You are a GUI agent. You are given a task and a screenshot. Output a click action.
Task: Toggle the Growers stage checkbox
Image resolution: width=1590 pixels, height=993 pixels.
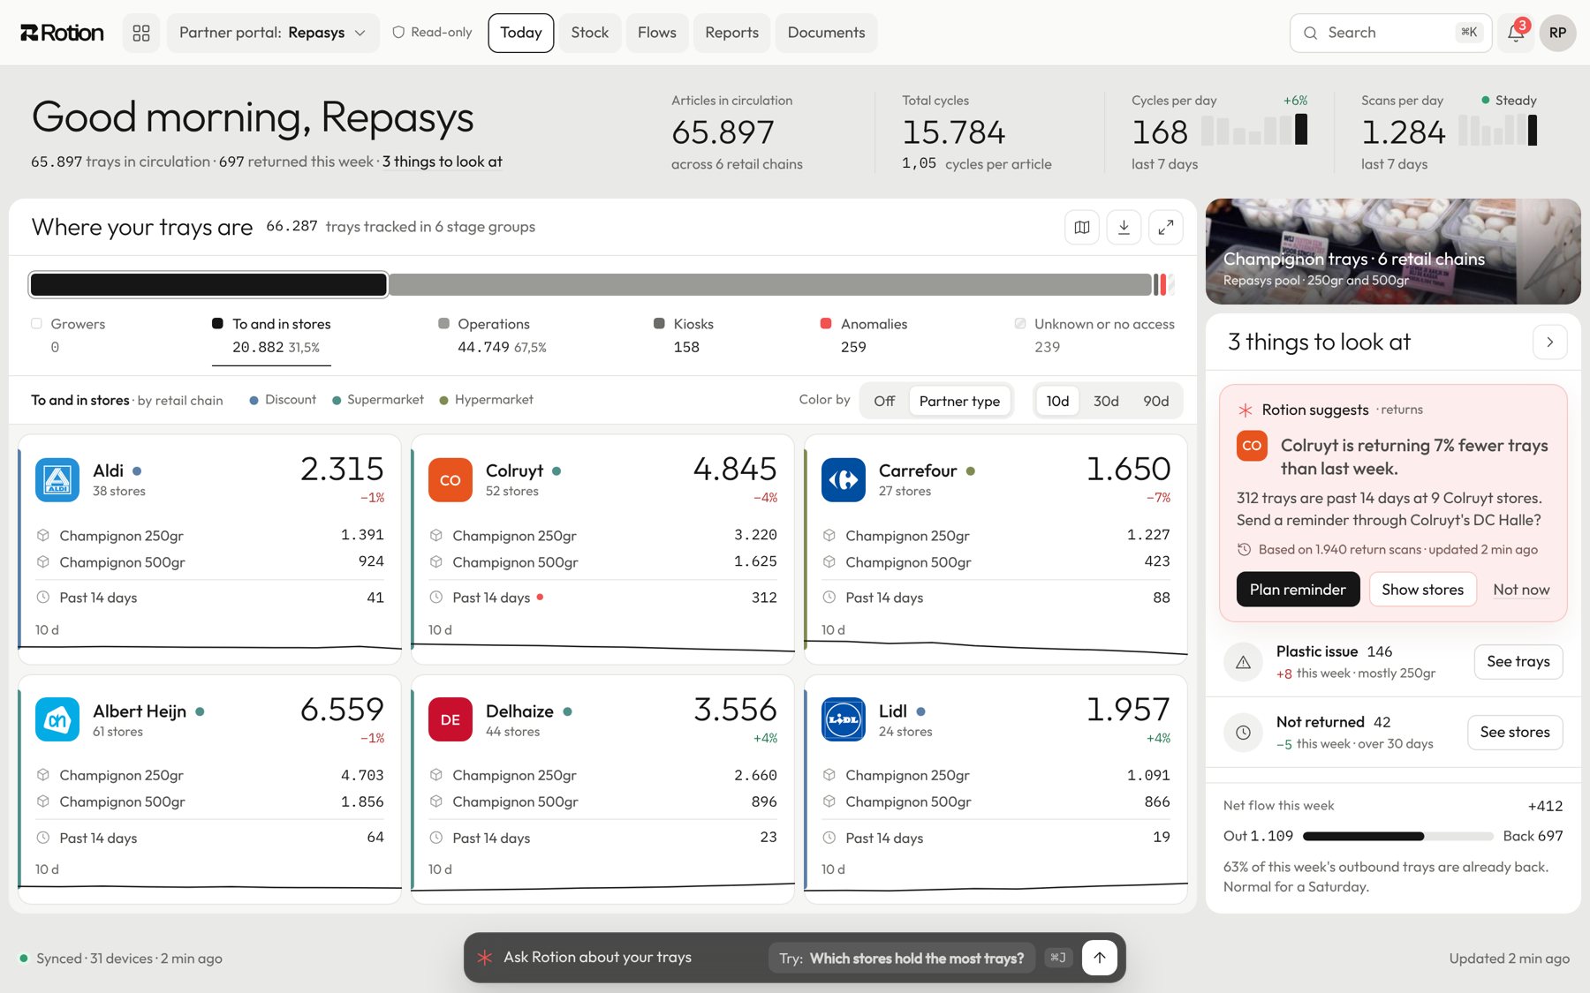point(36,324)
